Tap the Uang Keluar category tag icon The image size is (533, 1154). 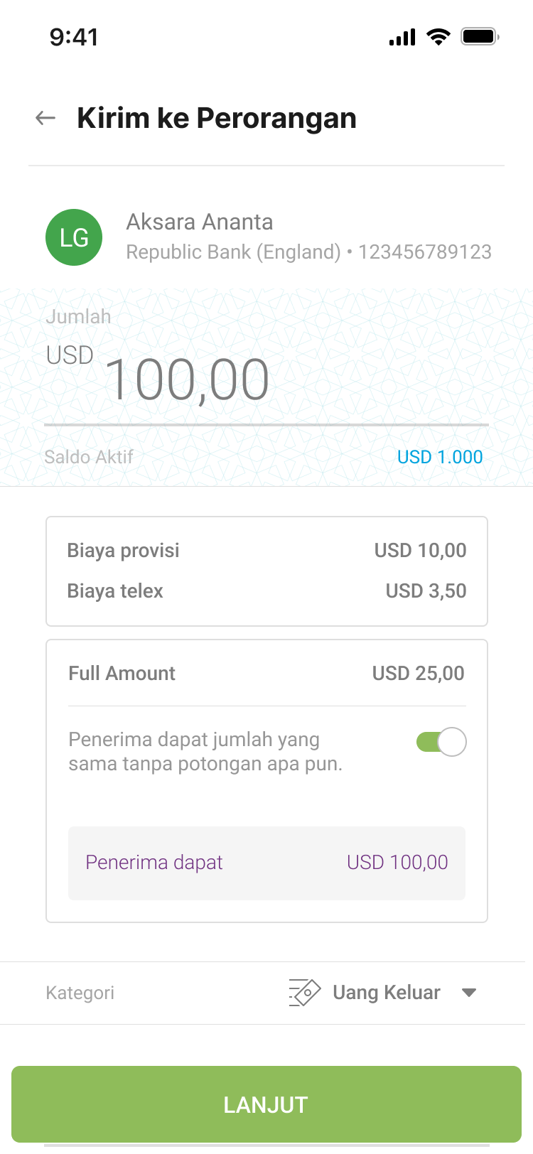pyautogui.click(x=305, y=993)
